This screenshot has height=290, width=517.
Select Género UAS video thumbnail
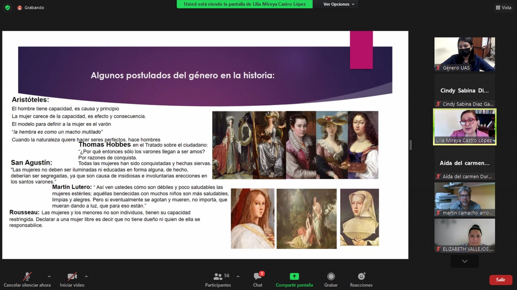tap(464, 54)
